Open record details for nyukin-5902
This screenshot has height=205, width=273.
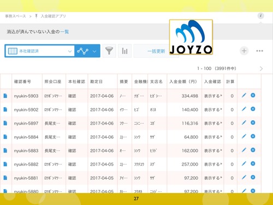click(5, 109)
